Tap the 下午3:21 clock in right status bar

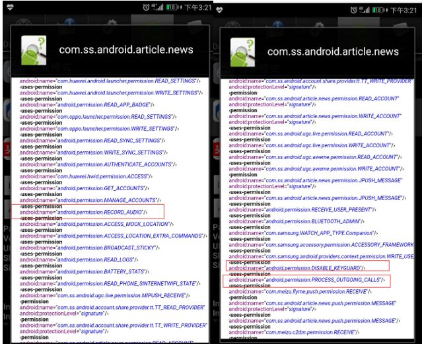(404, 11)
